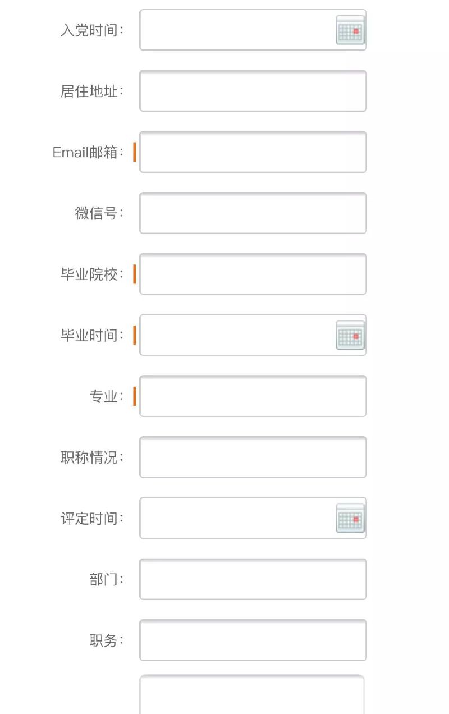Click the 部门 field label
The image size is (449, 714).
(x=106, y=579)
